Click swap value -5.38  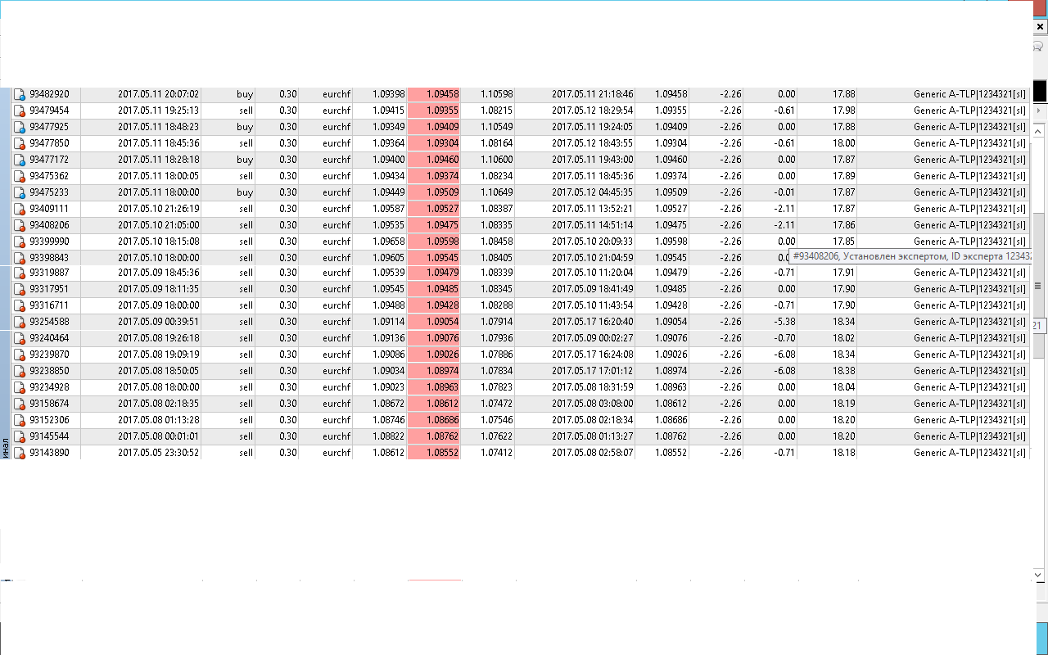tap(784, 322)
